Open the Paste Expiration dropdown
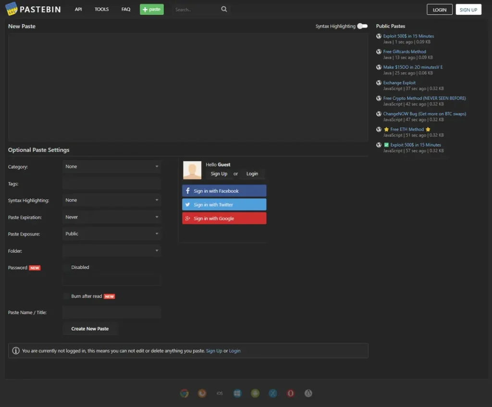 click(111, 217)
